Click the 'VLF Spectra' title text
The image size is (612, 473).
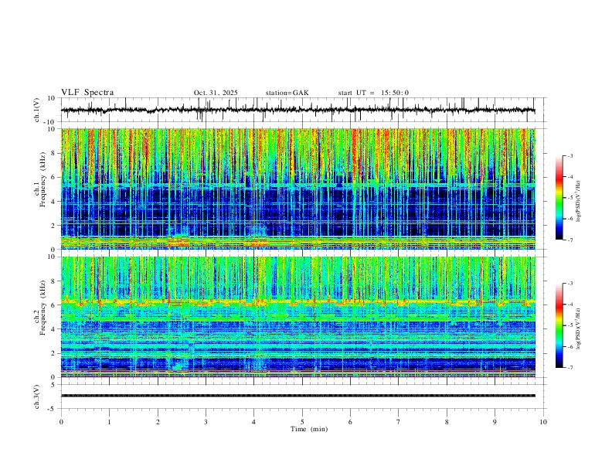coord(87,93)
